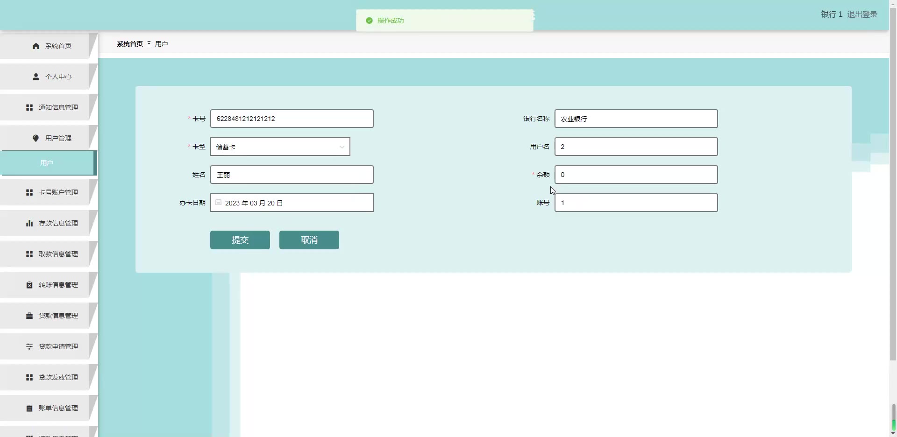Open 贷款申请管理 in the sidebar
This screenshot has height=437, width=897.
[x=49, y=346]
